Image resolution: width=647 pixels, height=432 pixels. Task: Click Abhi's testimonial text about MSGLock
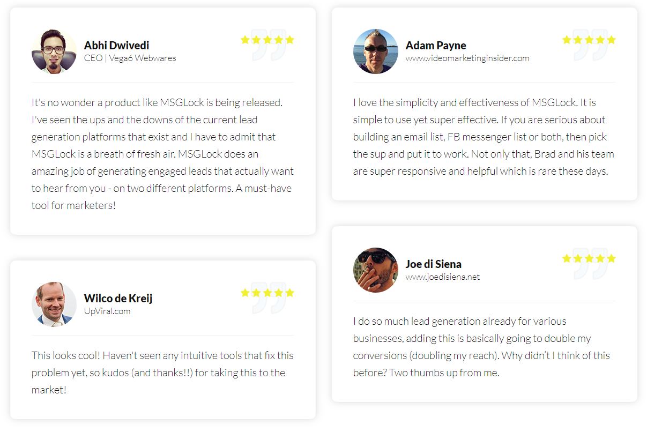(x=162, y=154)
